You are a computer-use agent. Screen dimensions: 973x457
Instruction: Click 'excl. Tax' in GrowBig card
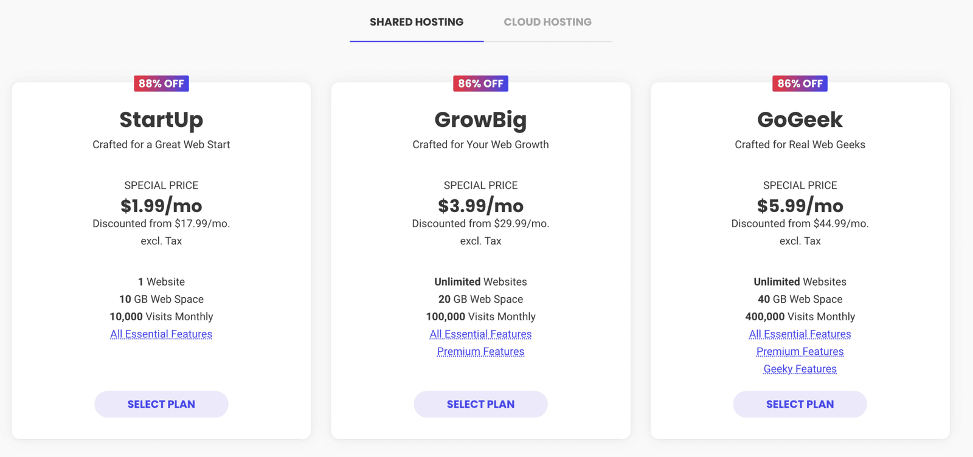480,241
